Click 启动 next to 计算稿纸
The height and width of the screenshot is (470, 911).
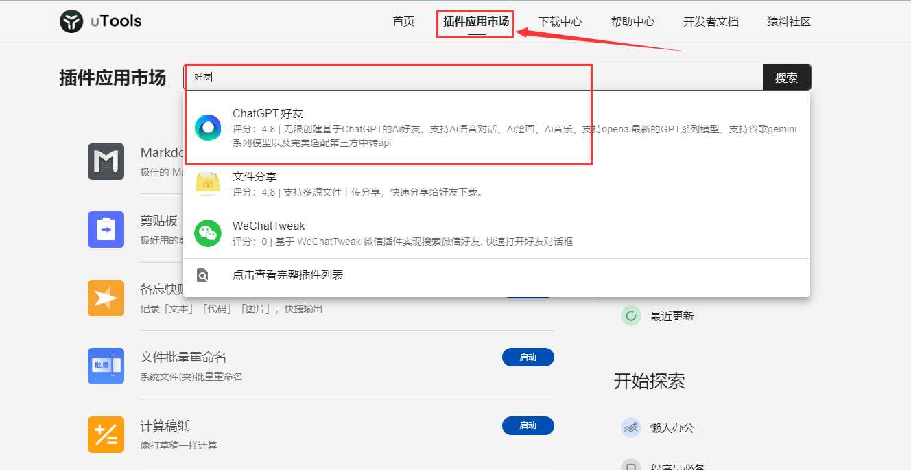click(x=528, y=425)
